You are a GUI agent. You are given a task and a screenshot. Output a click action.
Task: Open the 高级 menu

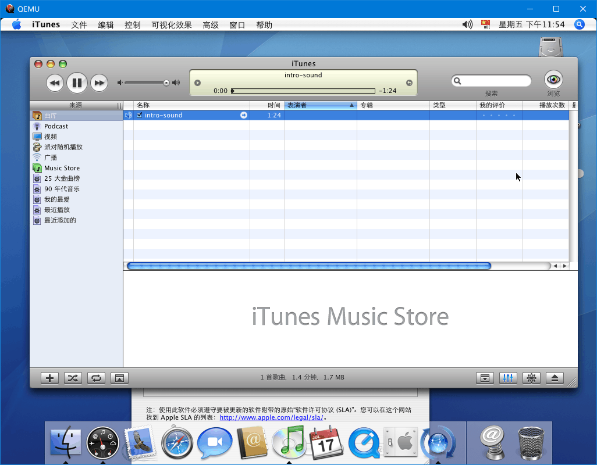coord(210,25)
